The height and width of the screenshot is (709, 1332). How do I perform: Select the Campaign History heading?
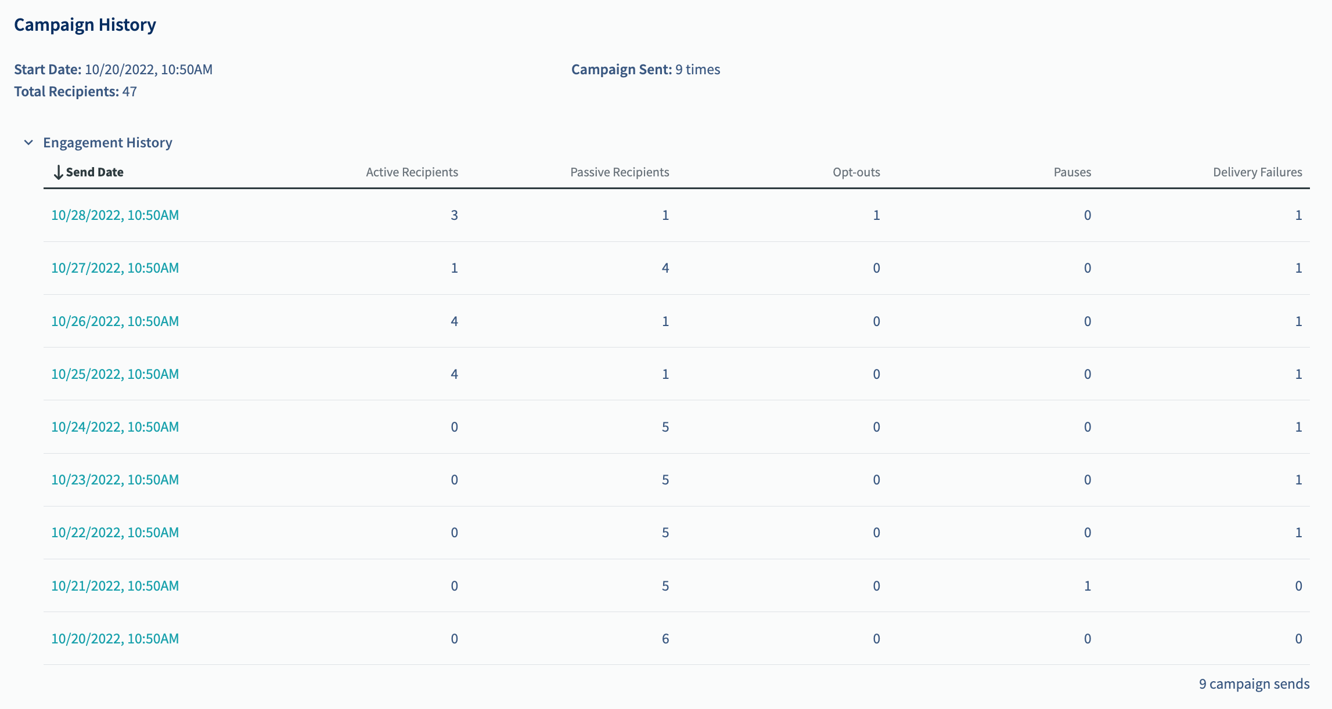click(x=85, y=25)
